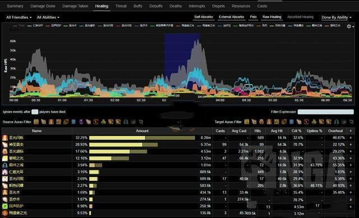Click the ability icon in the 2.69% row
The height and width of the screenshot is (218, 359).
point(5,179)
